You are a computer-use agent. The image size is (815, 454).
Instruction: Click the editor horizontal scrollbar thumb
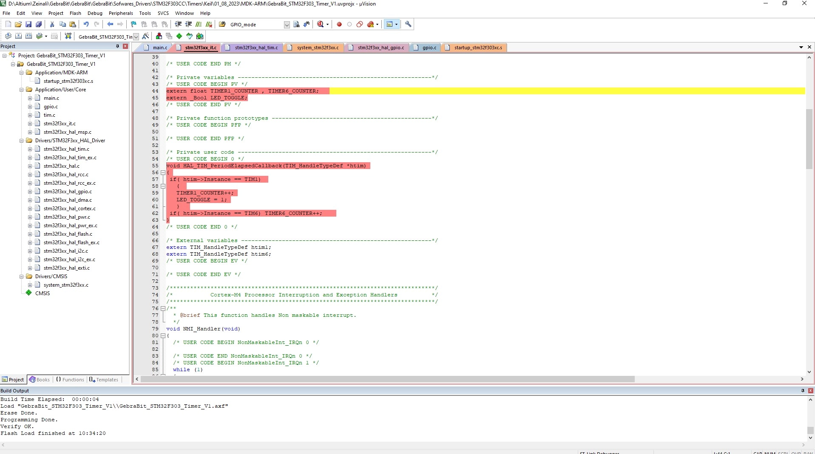coord(387,379)
